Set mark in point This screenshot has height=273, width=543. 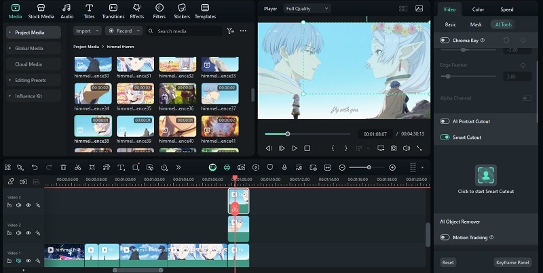pyautogui.click(x=333, y=148)
